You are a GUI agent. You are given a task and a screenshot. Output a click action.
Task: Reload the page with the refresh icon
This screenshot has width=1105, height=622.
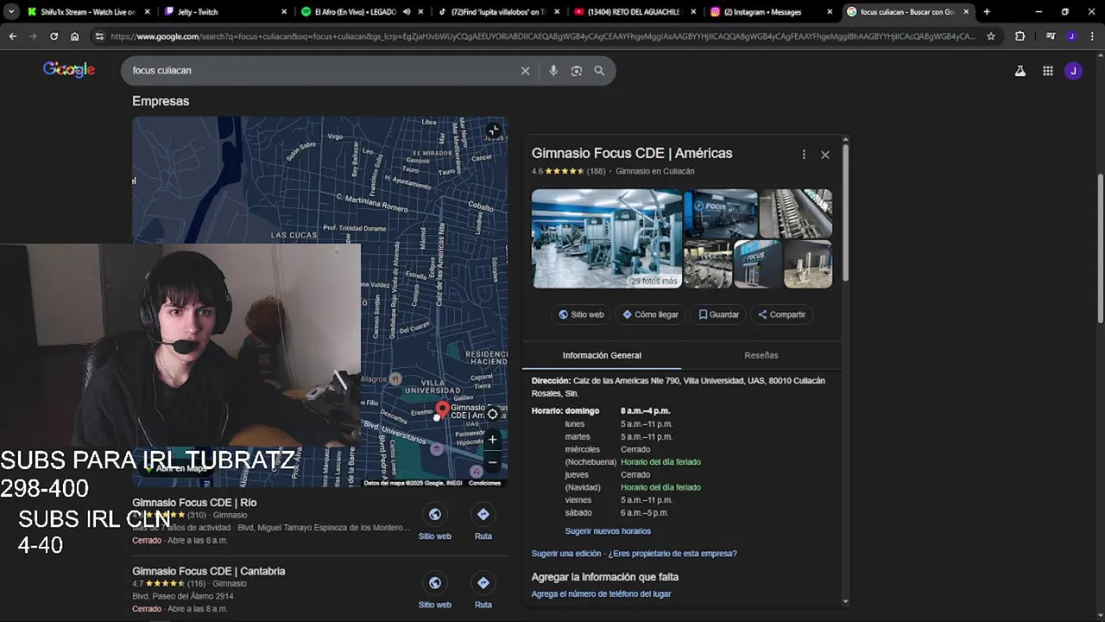pyautogui.click(x=54, y=36)
